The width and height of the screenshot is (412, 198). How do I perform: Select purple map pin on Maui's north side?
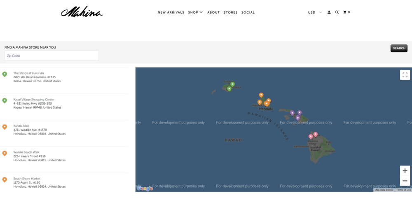click(300, 113)
